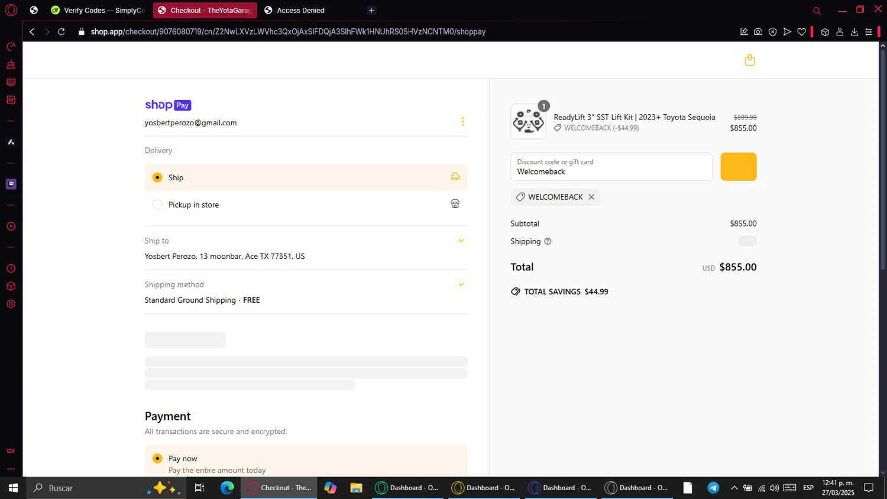The height and width of the screenshot is (499, 887).
Task: Open the extensions cube icon in toolbar
Action: (x=825, y=32)
